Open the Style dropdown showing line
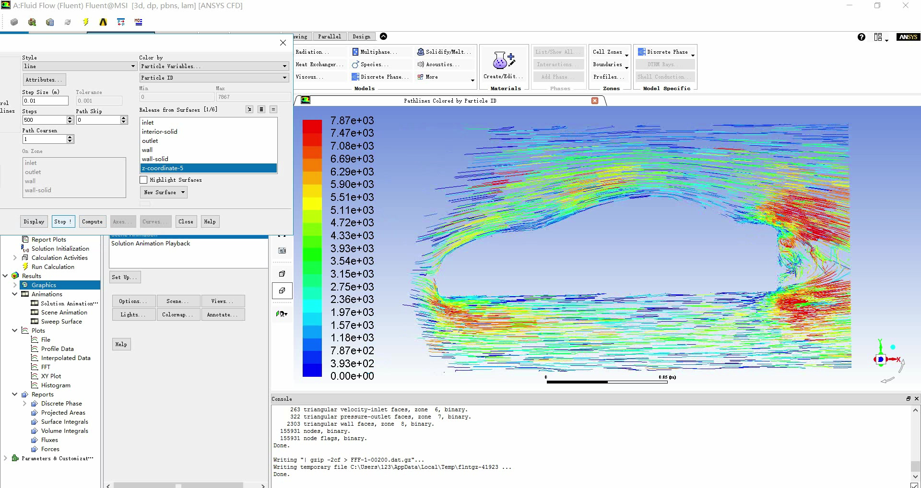 tap(80, 66)
